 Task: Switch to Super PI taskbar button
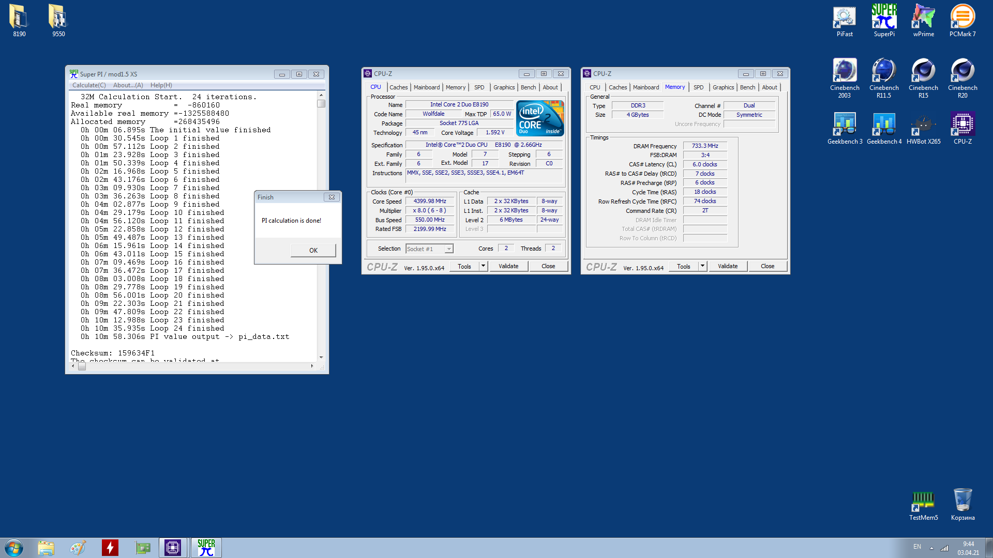point(206,548)
